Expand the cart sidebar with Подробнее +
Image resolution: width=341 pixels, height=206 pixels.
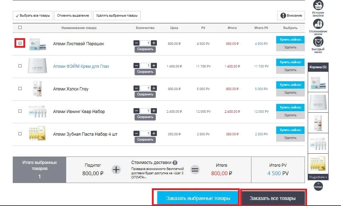point(318,177)
